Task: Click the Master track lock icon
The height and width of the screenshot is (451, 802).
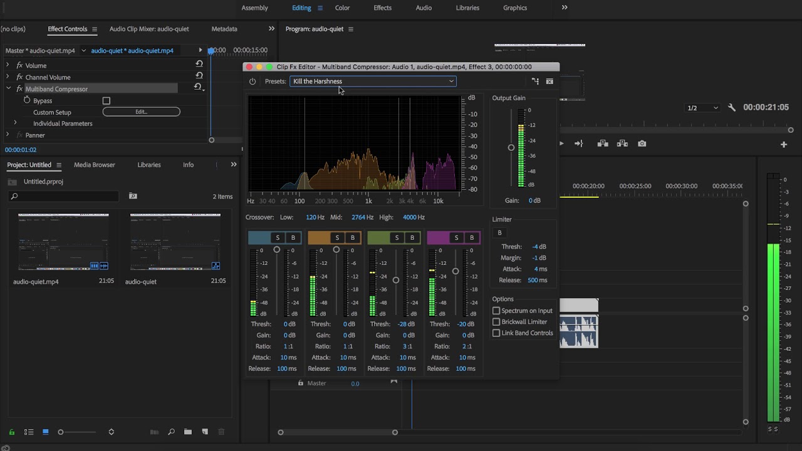Action: click(x=301, y=383)
